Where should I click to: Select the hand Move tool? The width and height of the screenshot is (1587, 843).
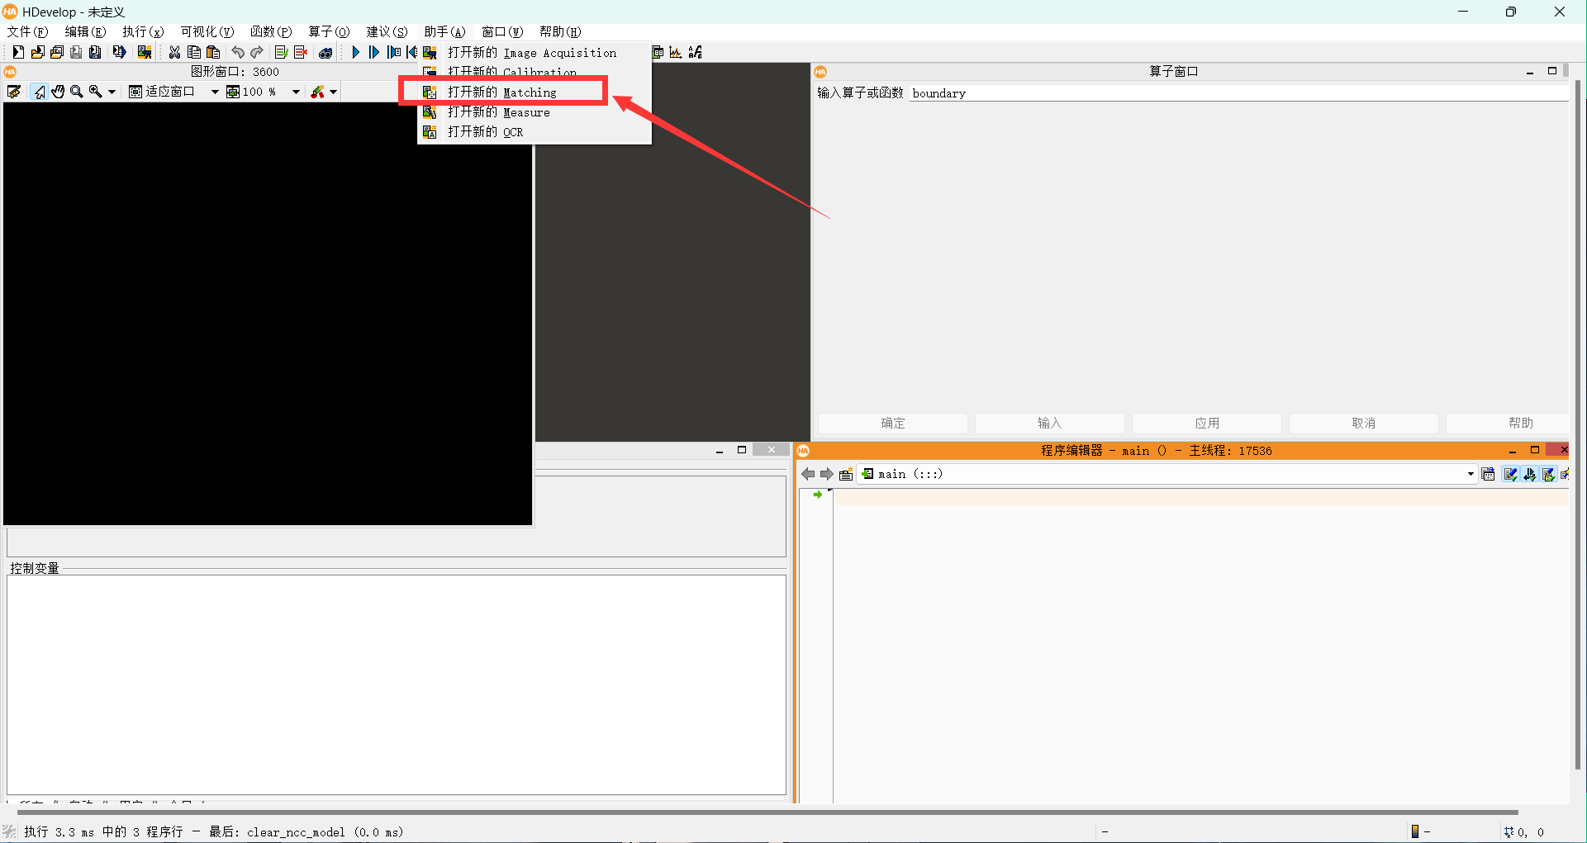point(58,92)
